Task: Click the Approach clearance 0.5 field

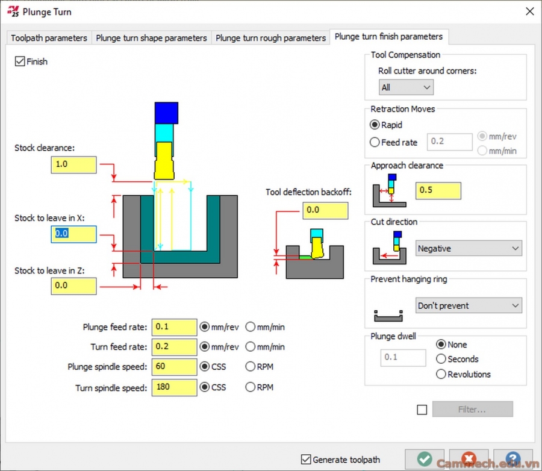Action: click(438, 190)
